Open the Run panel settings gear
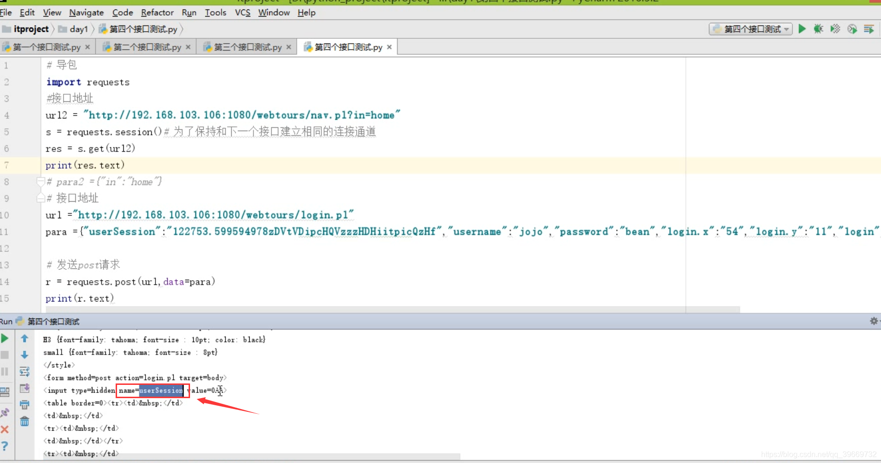 pyautogui.click(x=874, y=321)
